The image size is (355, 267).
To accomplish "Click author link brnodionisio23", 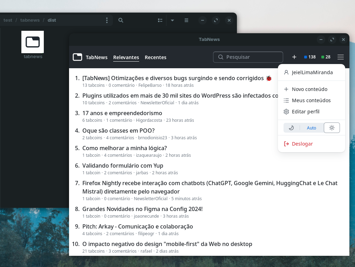I will click(152, 138).
